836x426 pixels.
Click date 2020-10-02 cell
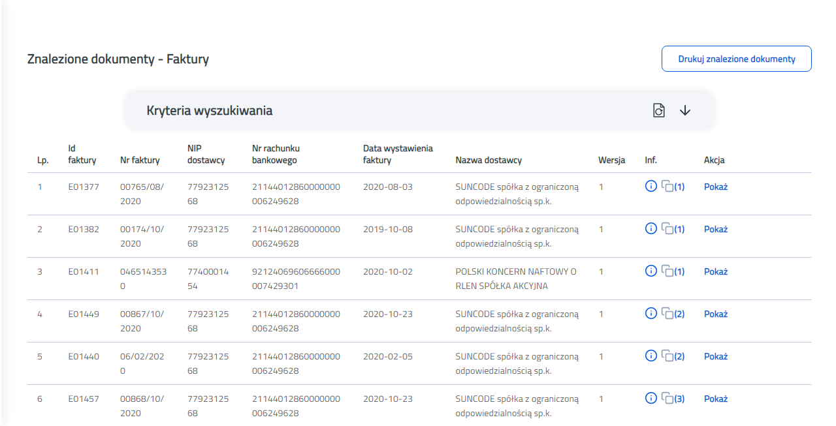[388, 271]
